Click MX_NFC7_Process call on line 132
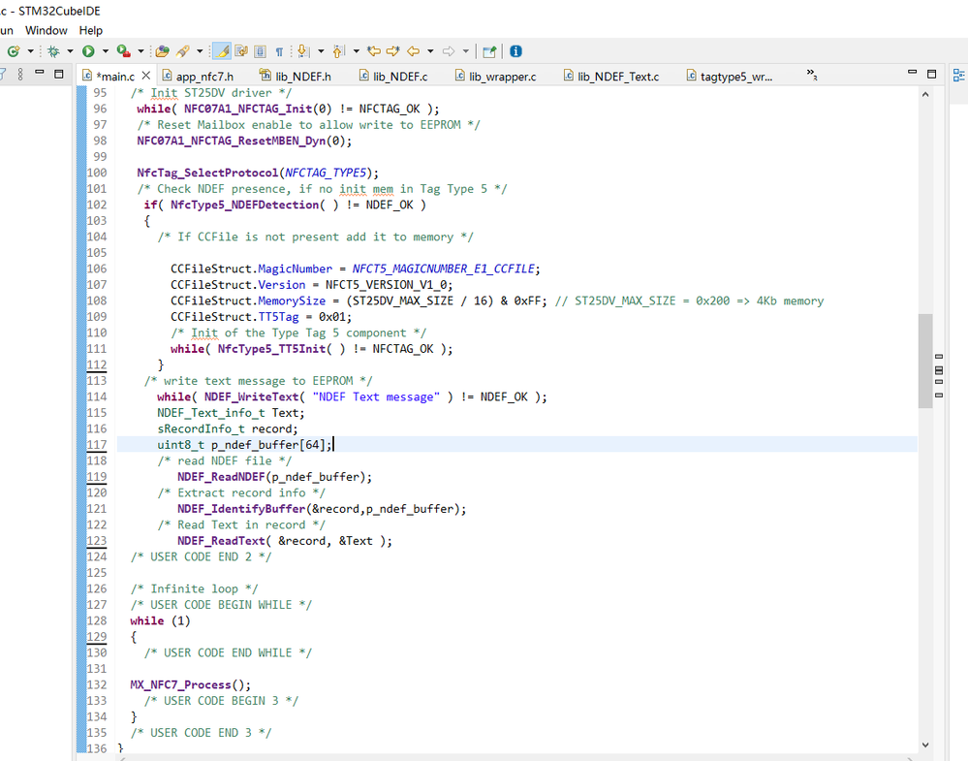The image size is (968, 761). click(180, 684)
